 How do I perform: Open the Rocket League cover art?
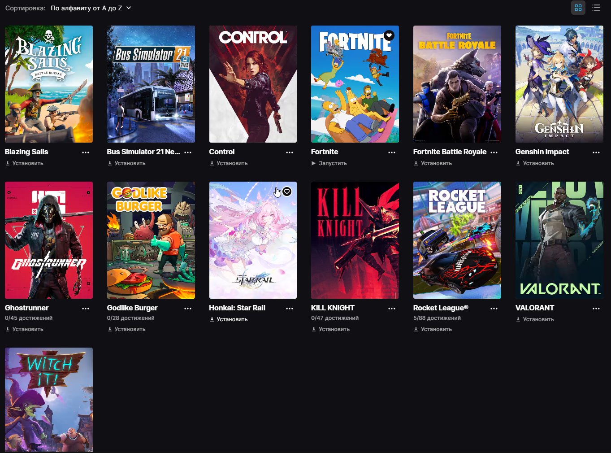457,240
